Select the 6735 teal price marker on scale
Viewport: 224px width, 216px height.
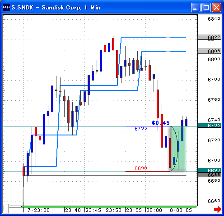point(210,126)
